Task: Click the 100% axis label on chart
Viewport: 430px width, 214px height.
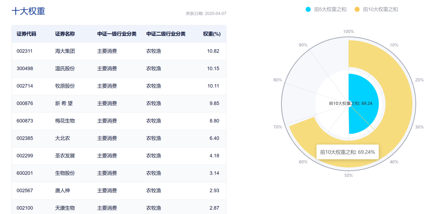Action: [349, 32]
